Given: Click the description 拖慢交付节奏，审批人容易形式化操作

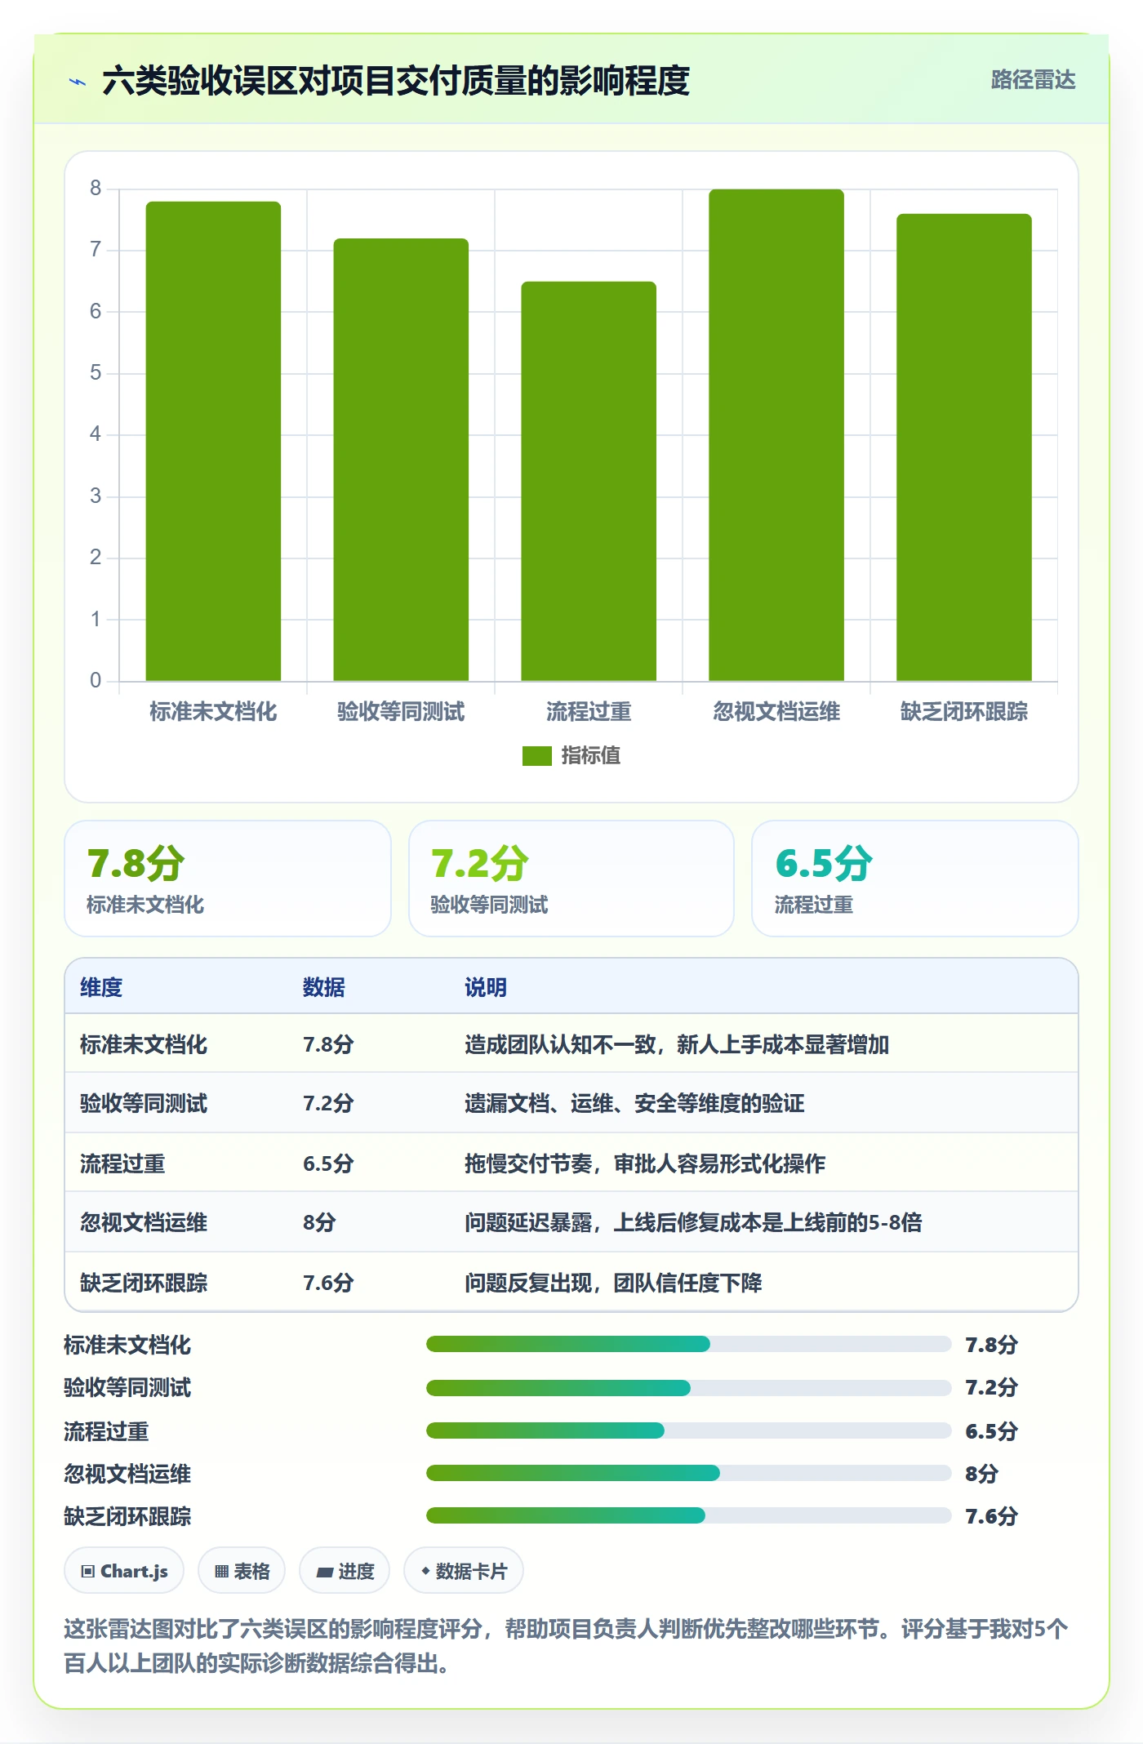Looking at the screenshot, I should 645,1163.
